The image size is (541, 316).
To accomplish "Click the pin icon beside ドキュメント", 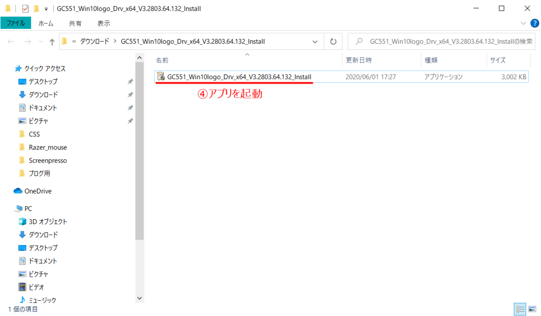I will [130, 108].
